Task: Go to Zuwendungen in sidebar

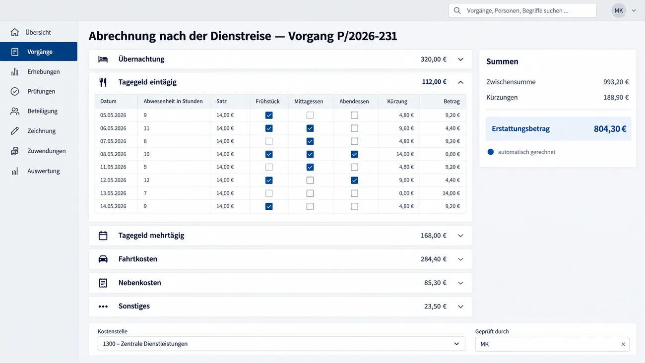Action: (39, 151)
